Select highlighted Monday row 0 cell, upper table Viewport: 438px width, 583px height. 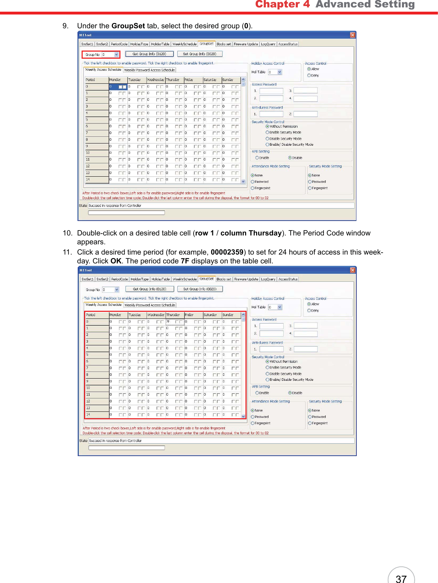(118, 87)
